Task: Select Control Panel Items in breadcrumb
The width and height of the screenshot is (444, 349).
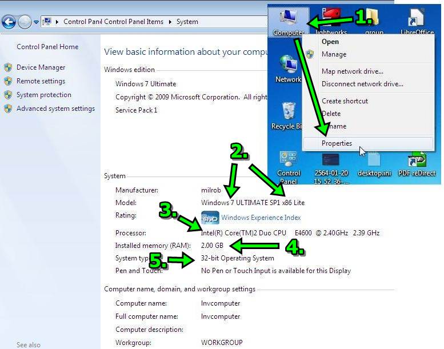Action: (x=134, y=22)
